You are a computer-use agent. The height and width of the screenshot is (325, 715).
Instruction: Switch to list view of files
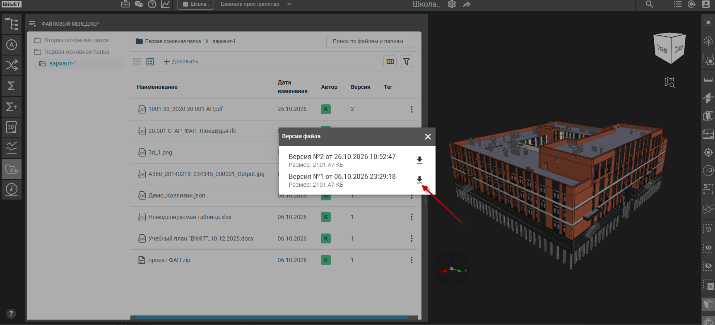click(x=150, y=62)
